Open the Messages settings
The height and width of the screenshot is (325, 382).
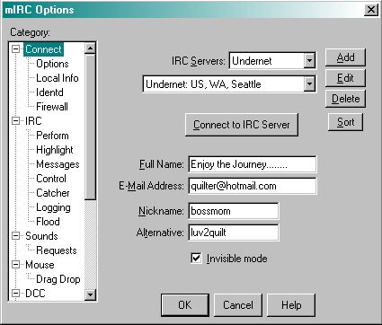(58, 164)
